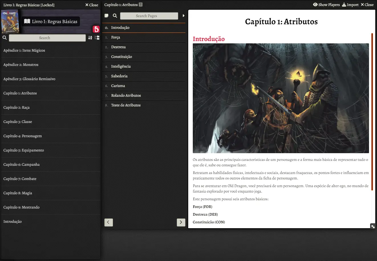Open the Inteligência page
Viewport: 377px width, 261px height.
pyautogui.click(x=144, y=66)
